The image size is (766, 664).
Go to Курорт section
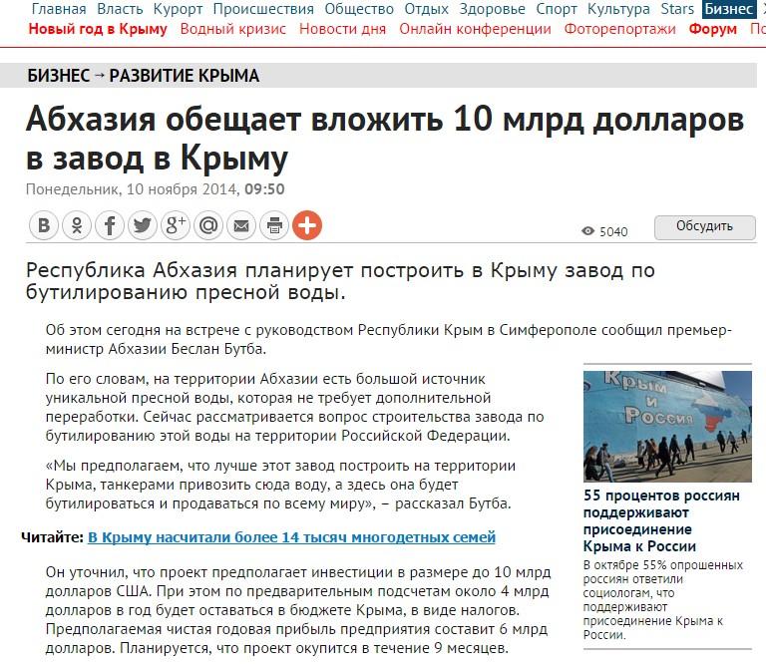coord(178,9)
